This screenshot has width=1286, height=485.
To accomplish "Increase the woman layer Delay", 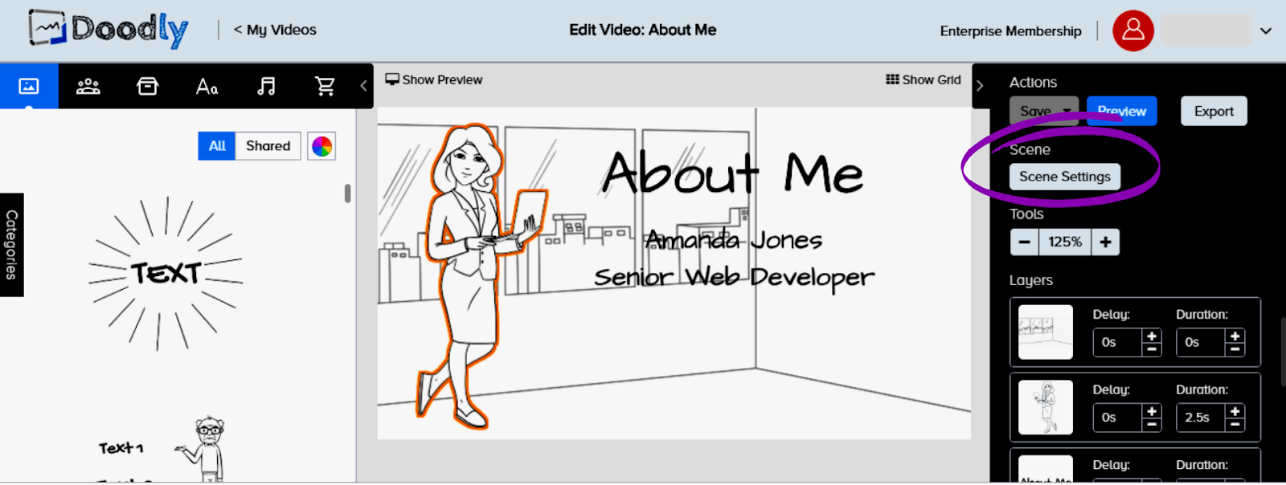I will [x=1152, y=411].
